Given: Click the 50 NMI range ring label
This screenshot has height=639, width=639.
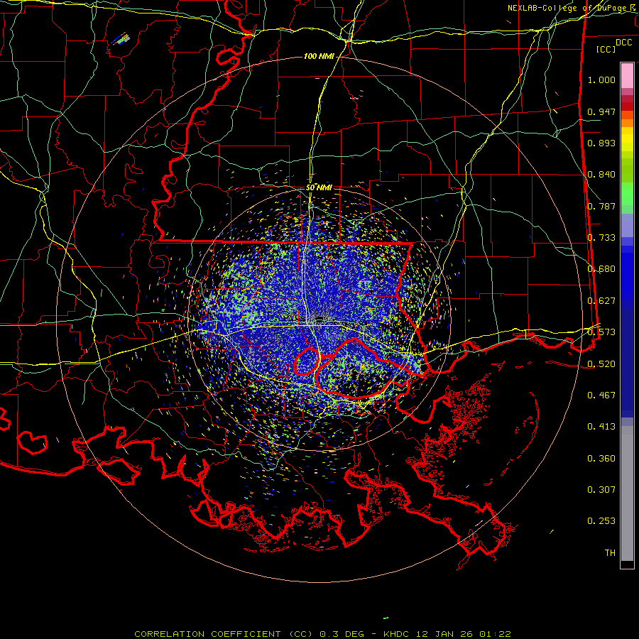Looking at the screenshot, I should pyautogui.click(x=319, y=187).
